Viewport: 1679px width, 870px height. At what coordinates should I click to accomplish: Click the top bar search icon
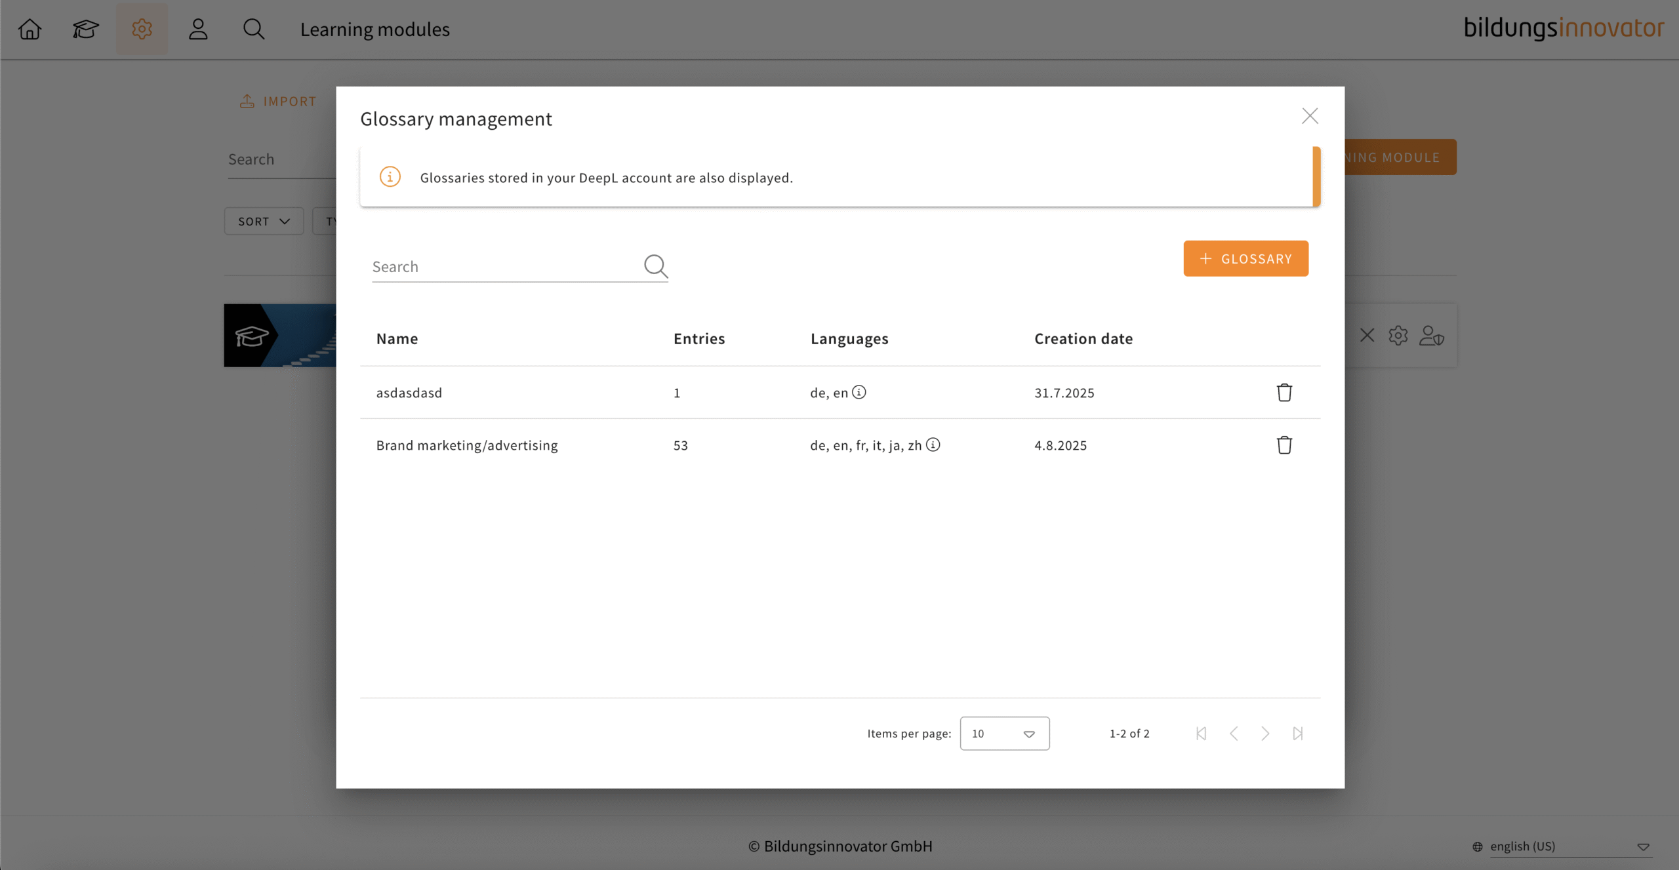[x=254, y=29]
